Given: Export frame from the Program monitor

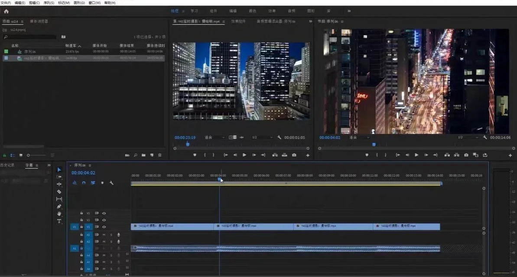Looking at the screenshot, I should click(x=466, y=155).
